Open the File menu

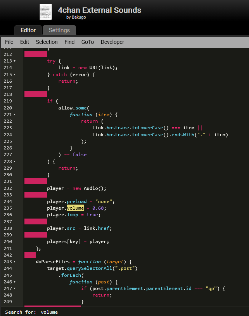tap(9, 42)
